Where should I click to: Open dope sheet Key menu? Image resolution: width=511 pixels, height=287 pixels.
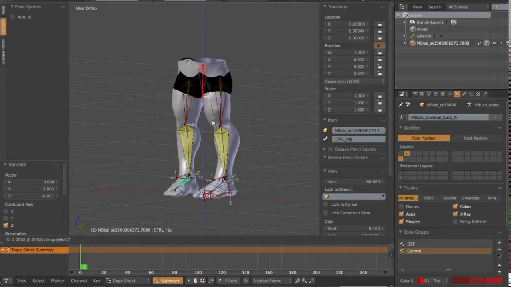97,281
